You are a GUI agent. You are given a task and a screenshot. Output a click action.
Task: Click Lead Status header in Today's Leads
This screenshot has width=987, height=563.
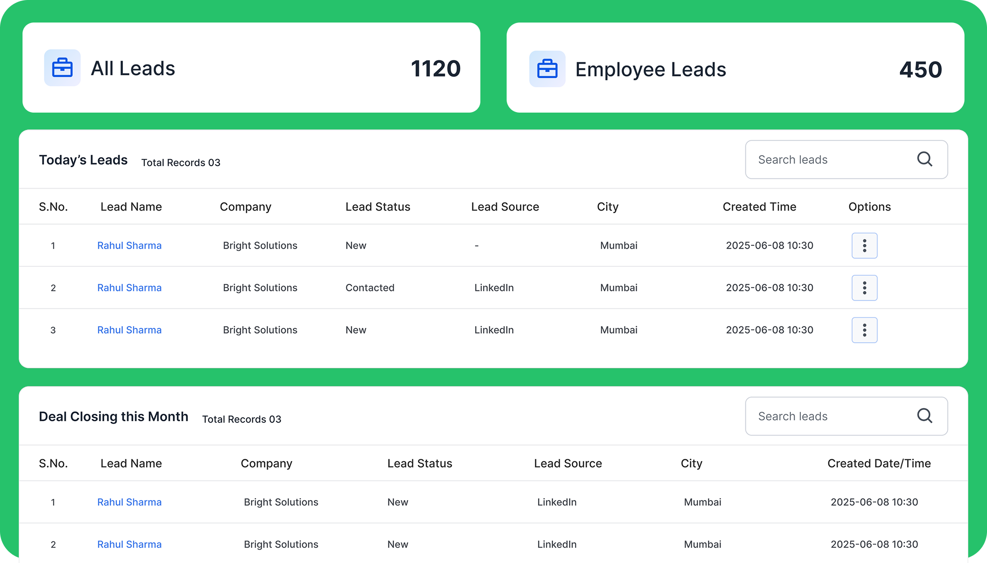(378, 207)
